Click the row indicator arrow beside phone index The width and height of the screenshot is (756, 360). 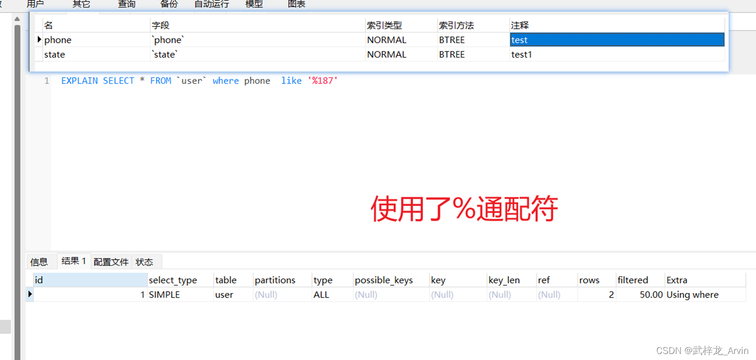click(x=39, y=40)
